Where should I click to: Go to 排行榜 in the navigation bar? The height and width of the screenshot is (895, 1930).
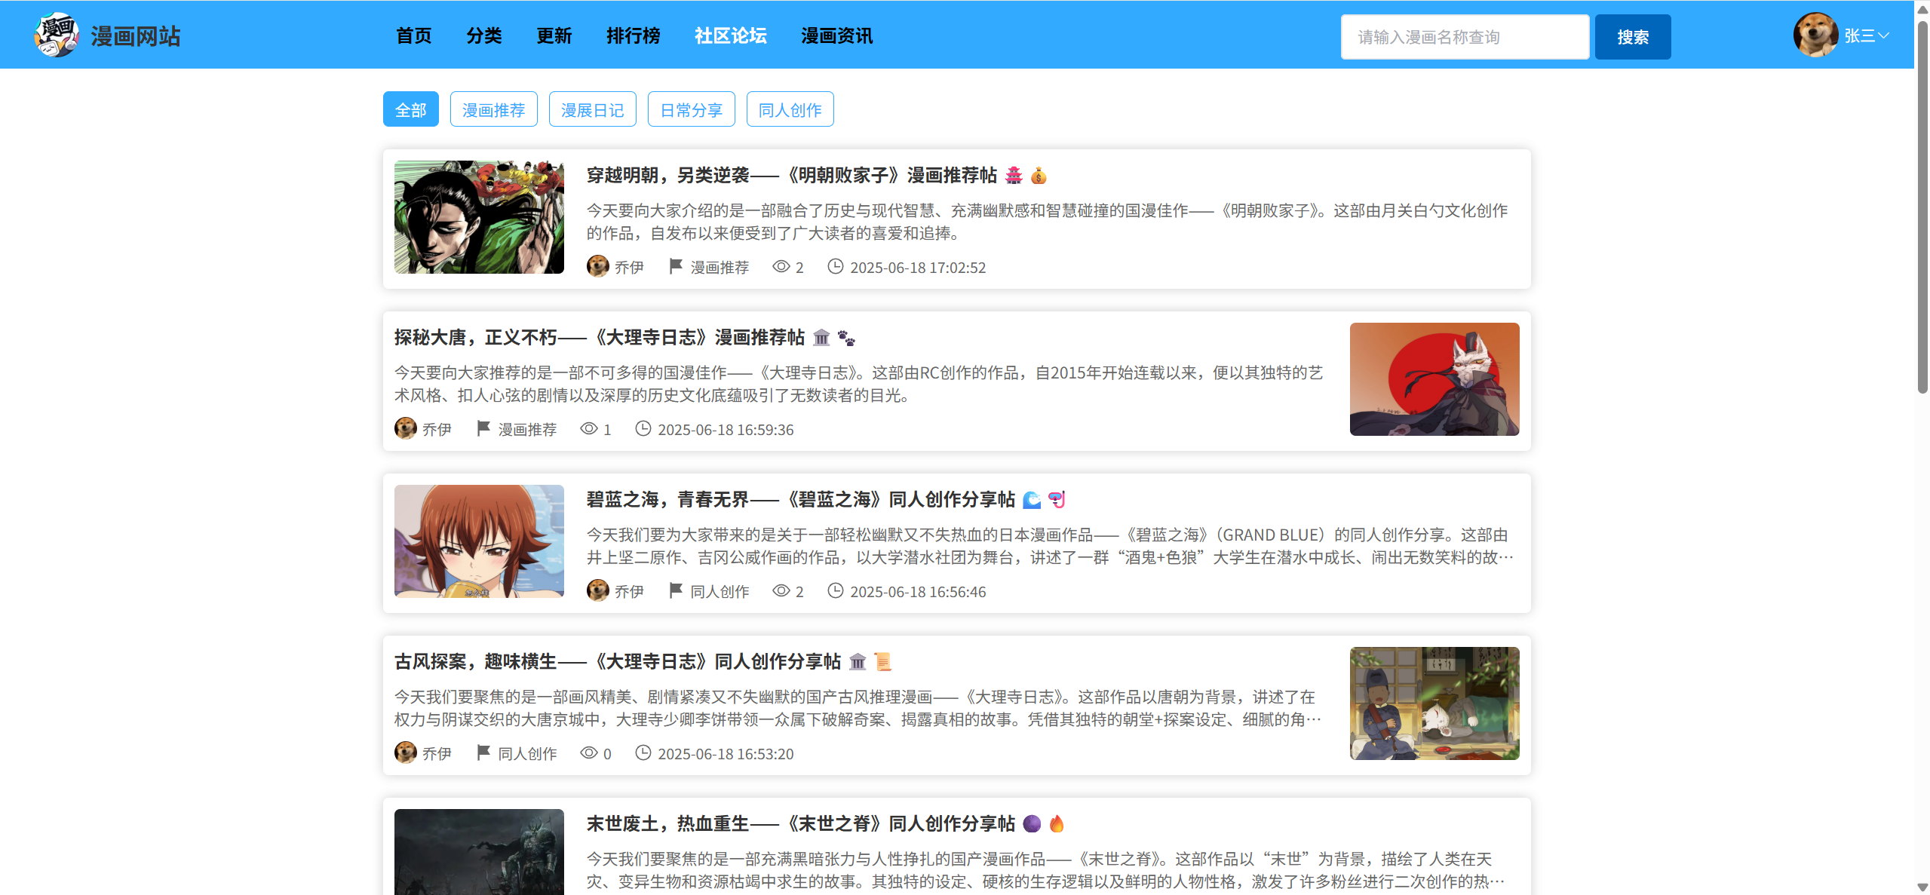click(x=633, y=35)
